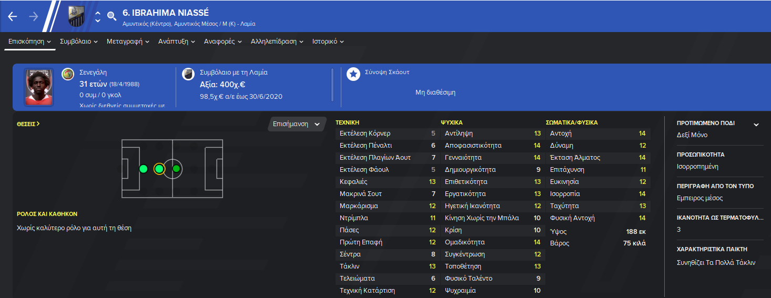Click the scout summary star icon
The image size is (771, 298).
pyautogui.click(x=353, y=74)
